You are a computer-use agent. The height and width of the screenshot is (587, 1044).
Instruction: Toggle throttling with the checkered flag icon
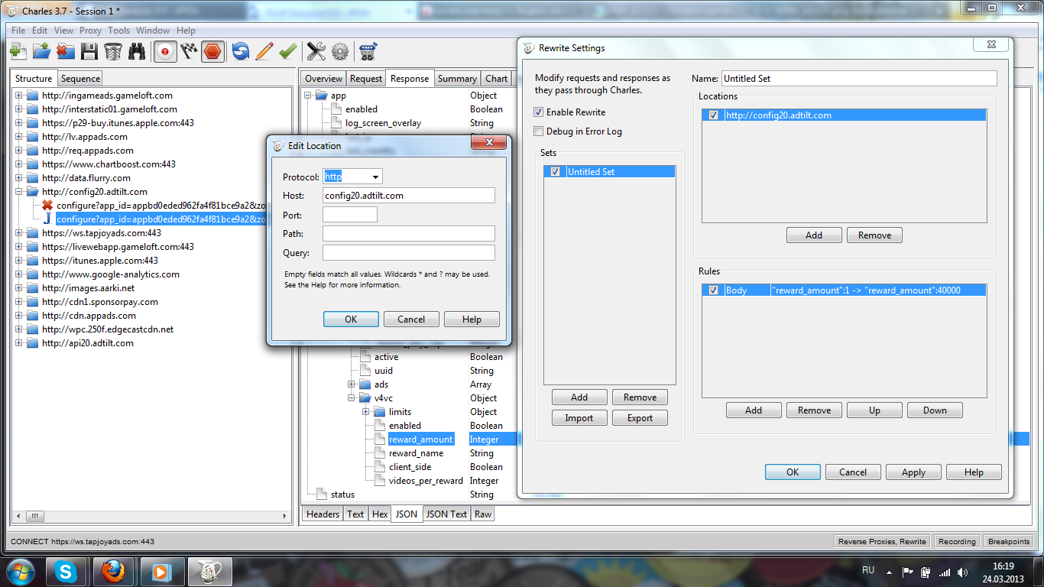tap(189, 51)
